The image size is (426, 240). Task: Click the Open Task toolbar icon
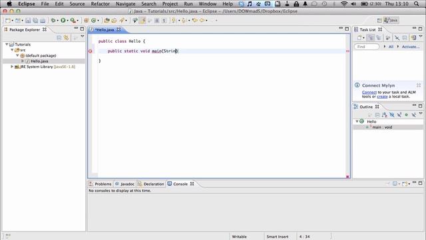114,21
